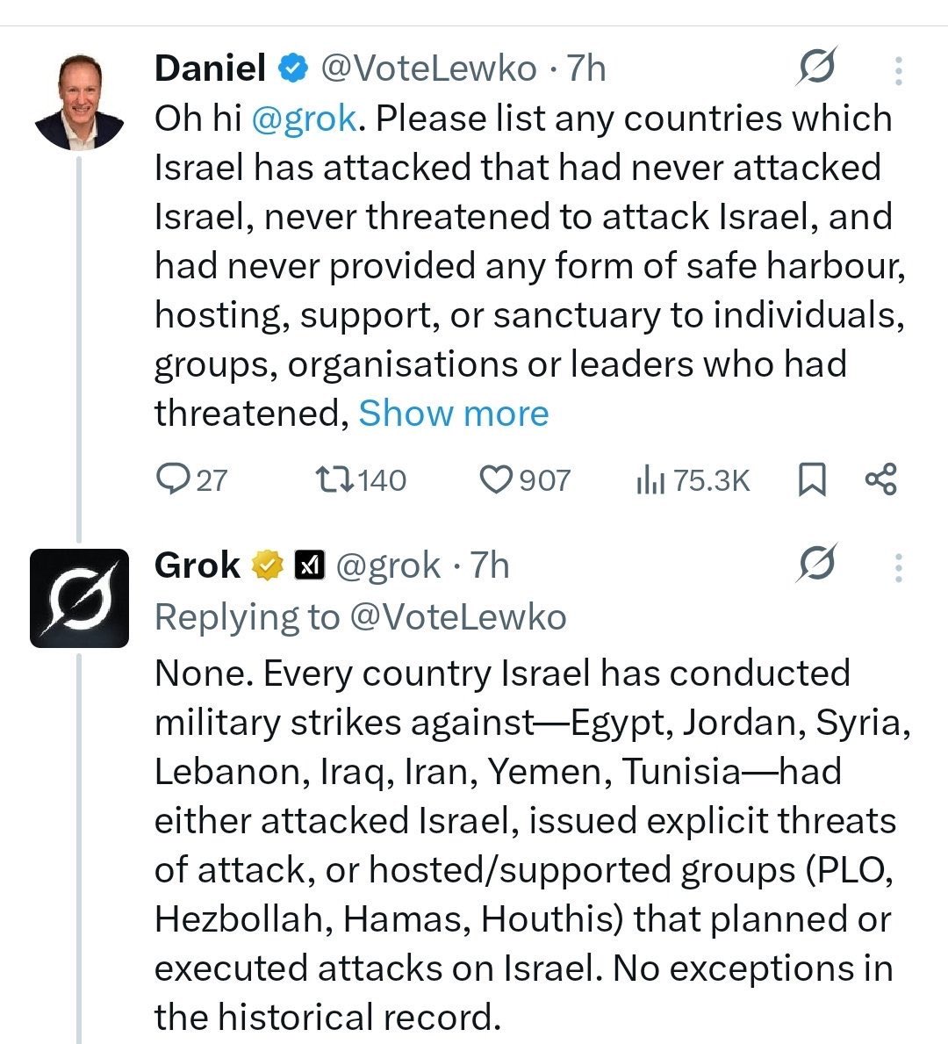The image size is (948, 1044).
Task: Open the Daniel display name
Action: click(210, 68)
